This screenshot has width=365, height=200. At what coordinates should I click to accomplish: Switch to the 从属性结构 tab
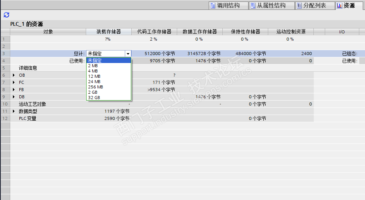coord(272,6)
